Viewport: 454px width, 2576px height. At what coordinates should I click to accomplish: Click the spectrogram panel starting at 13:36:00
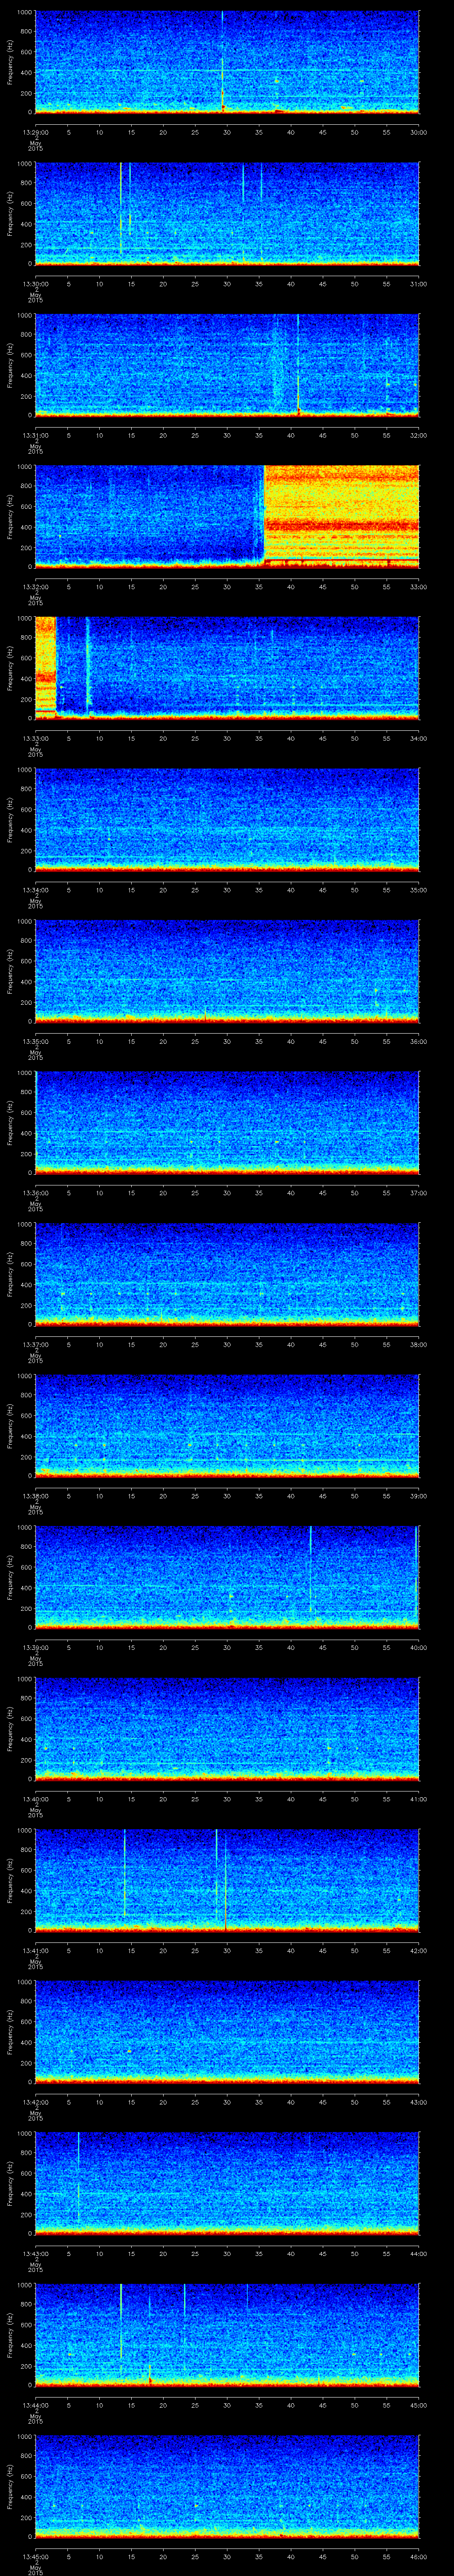point(227,1122)
